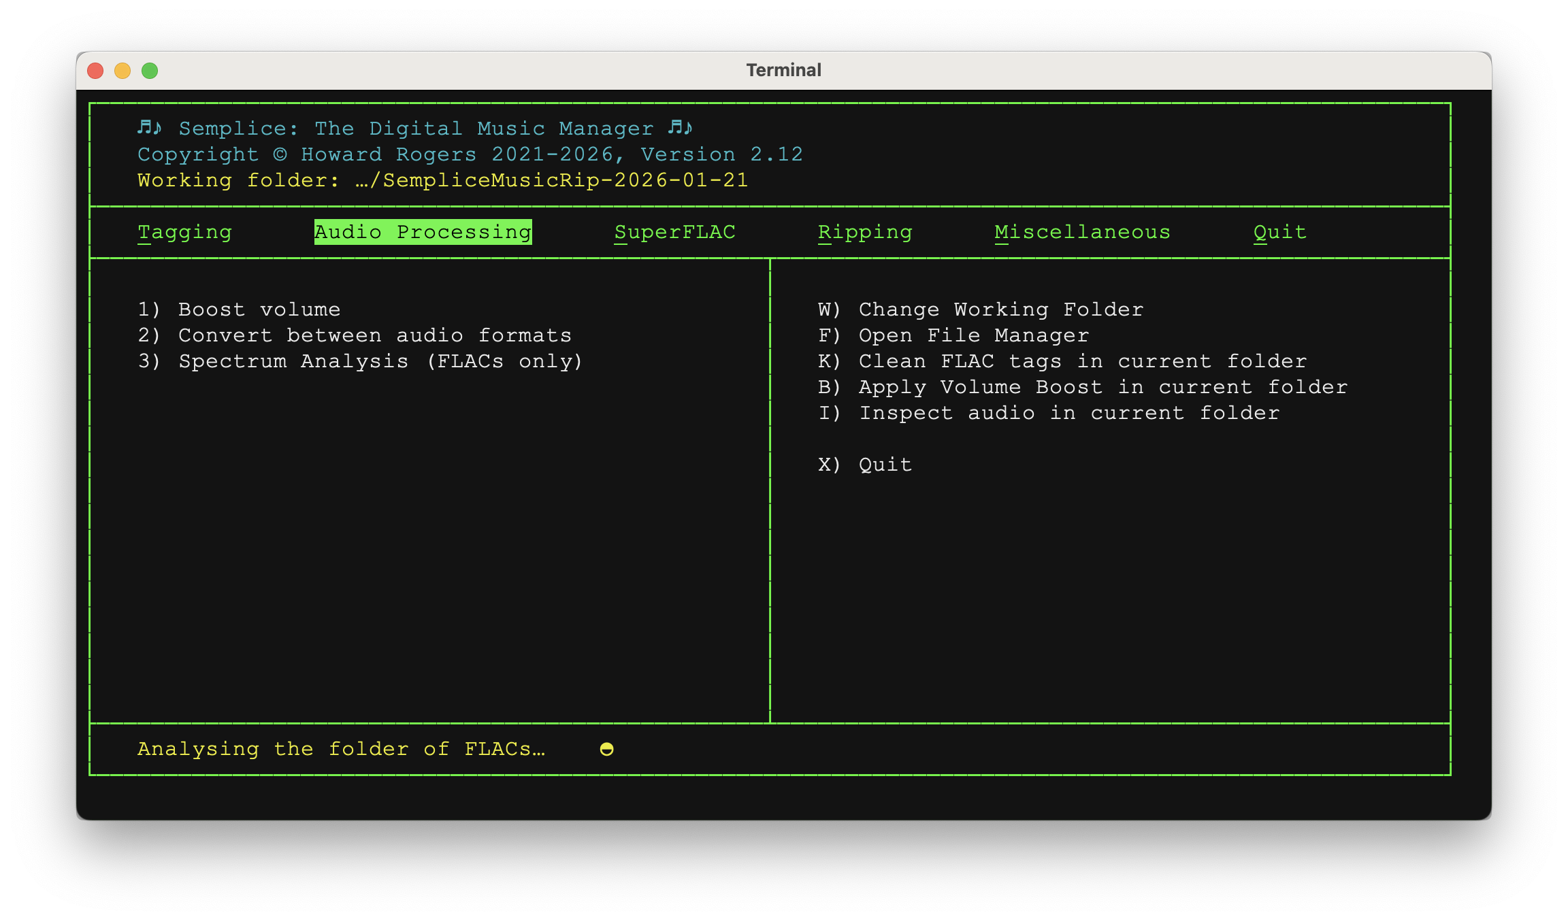Screen dimensions: 1568x921
Task: Select Quit from the top menu bar
Action: [x=1279, y=232]
